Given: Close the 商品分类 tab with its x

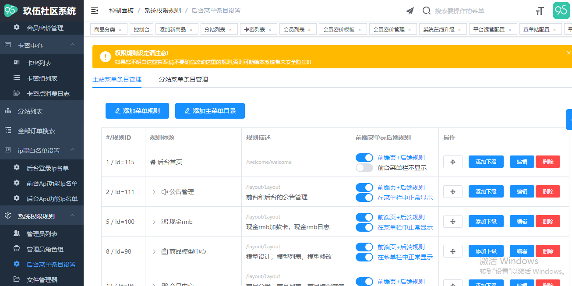Looking at the screenshot, I should click(x=120, y=30).
